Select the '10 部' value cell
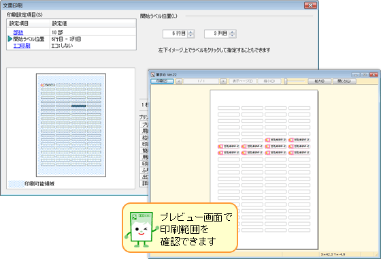Viewport: 381px width, 259px height. pyautogui.click(x=57, y=32)
